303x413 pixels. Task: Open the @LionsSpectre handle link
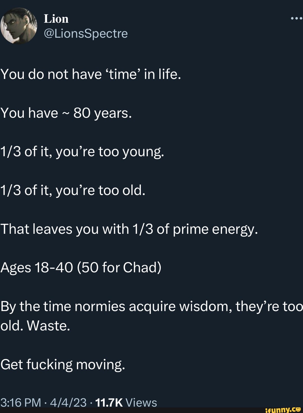click(x=86, y=33)
